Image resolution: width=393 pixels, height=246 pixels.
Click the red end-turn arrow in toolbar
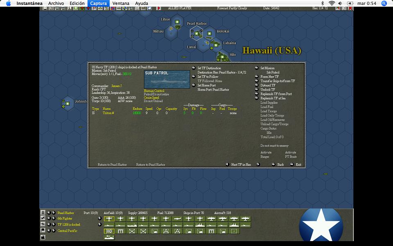[159, 8]
